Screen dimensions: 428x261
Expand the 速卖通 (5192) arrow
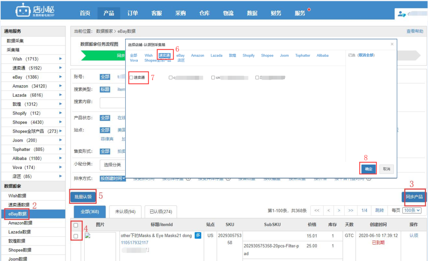[61, 68]
